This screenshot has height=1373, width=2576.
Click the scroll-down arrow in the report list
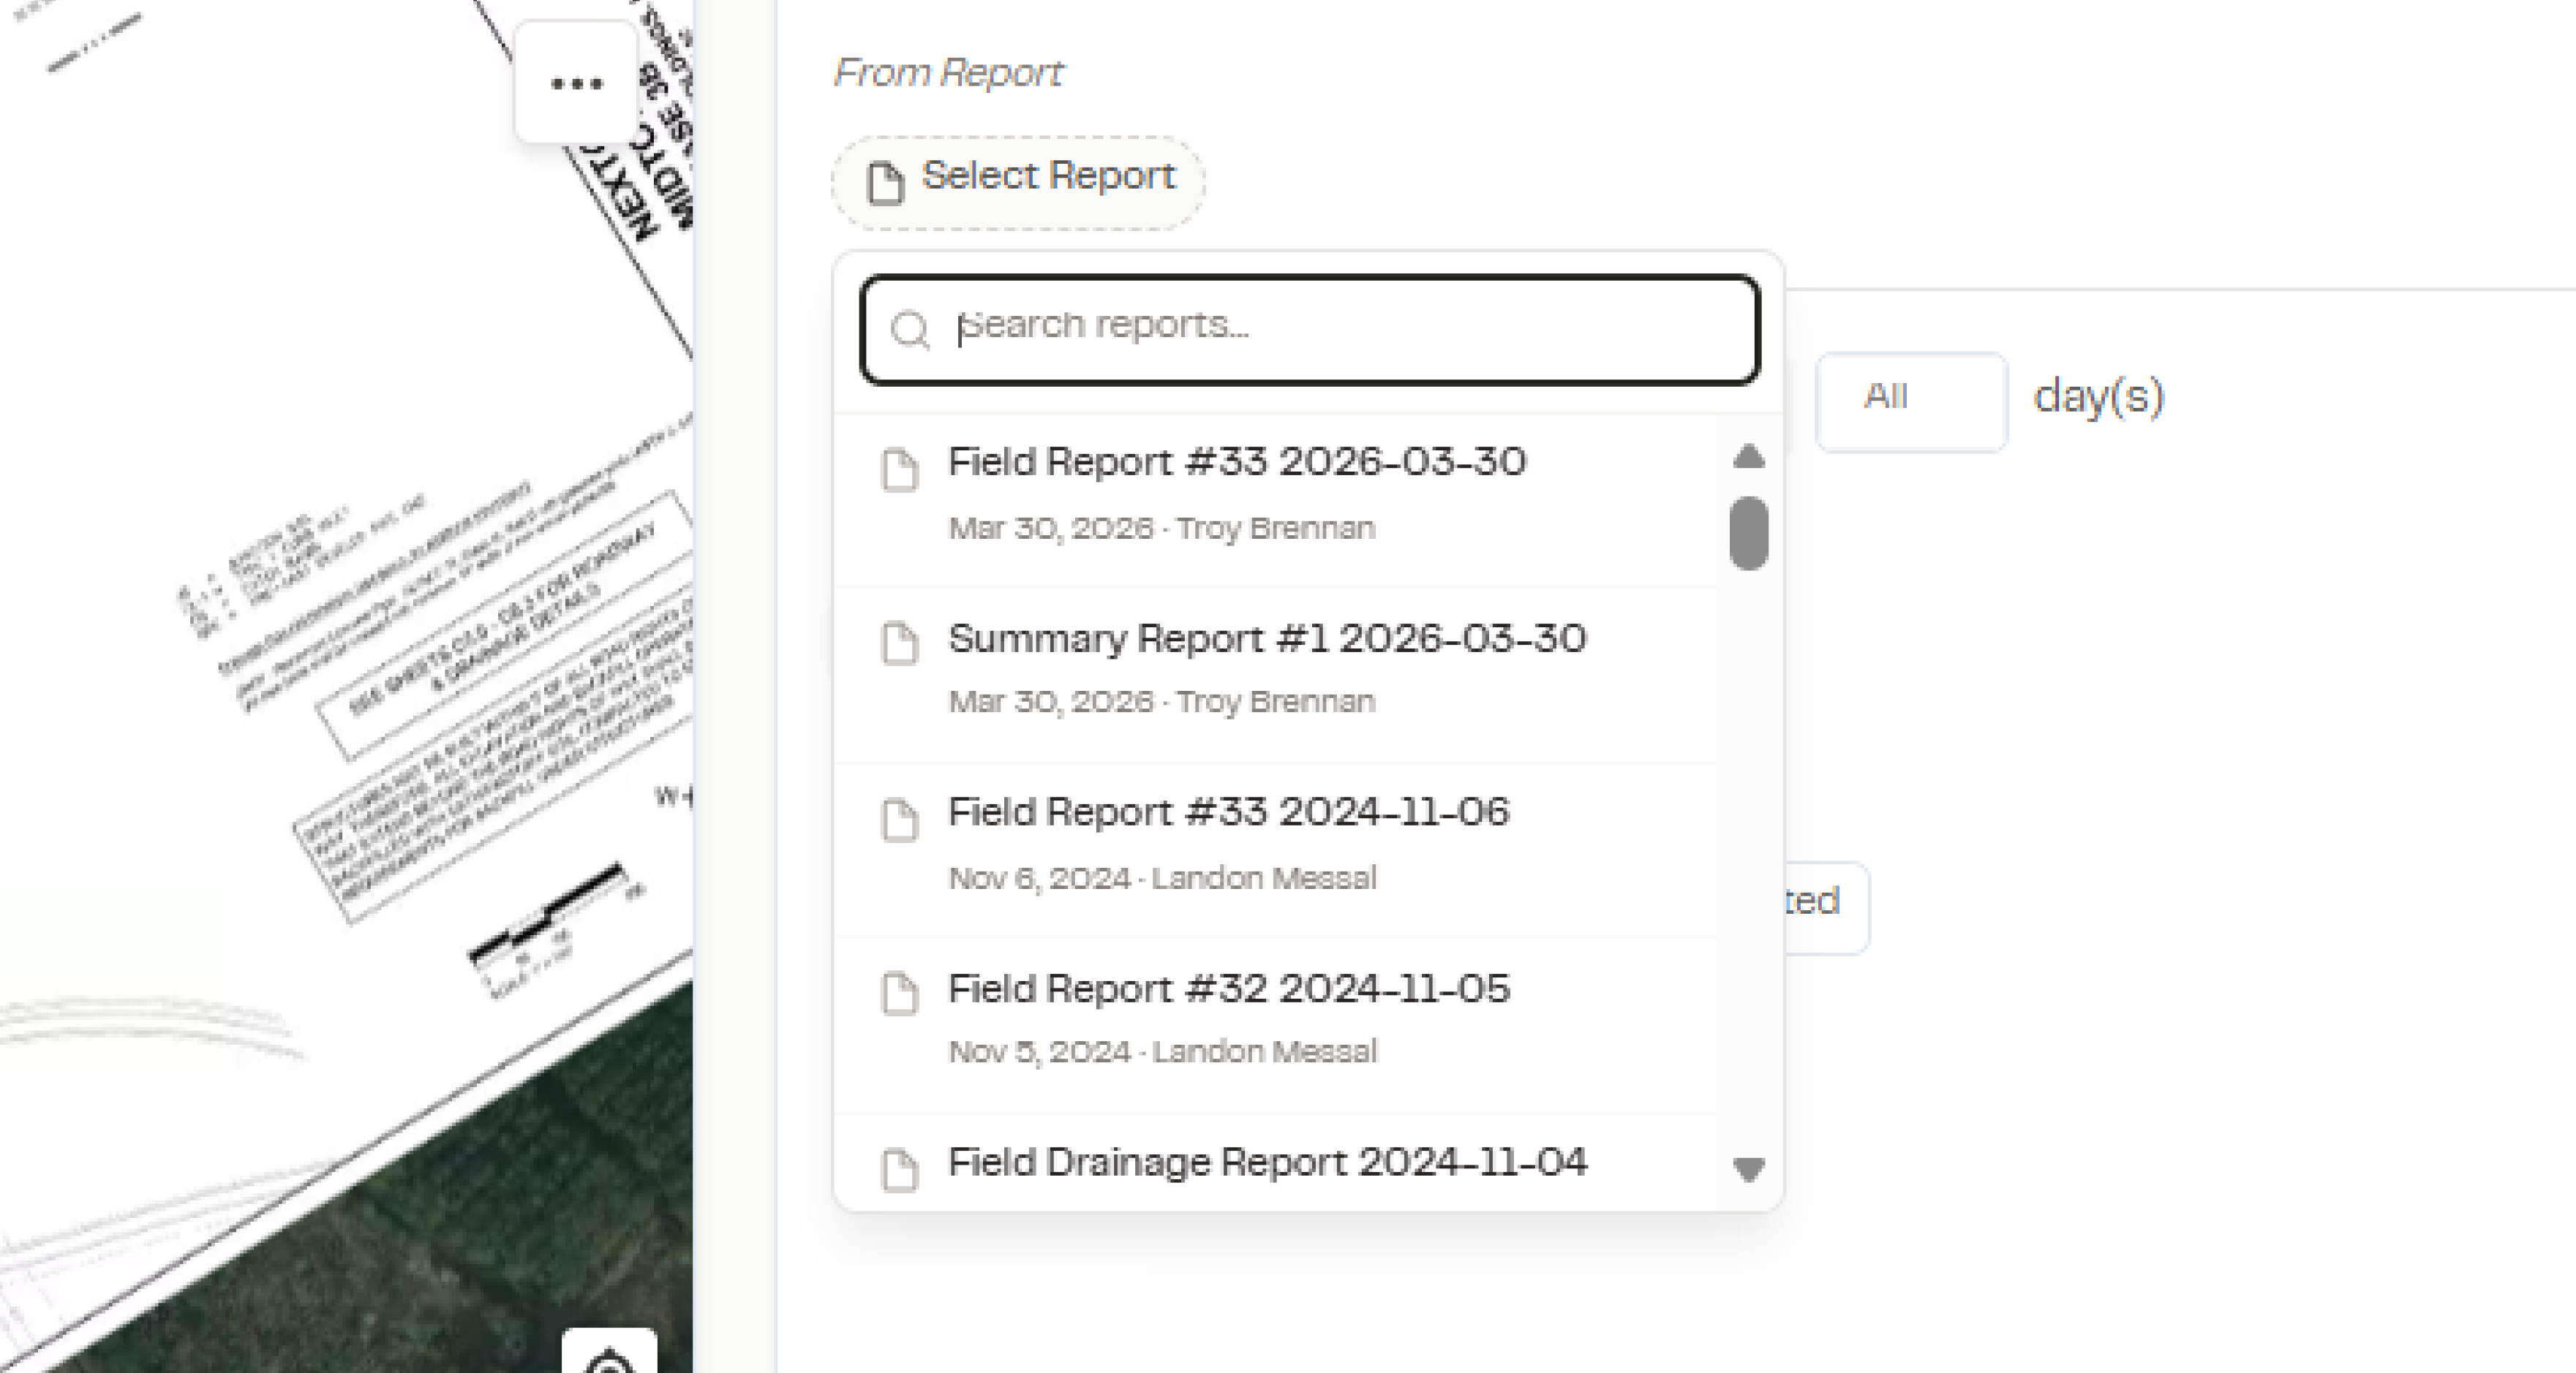click(x=1749, y=1169)
